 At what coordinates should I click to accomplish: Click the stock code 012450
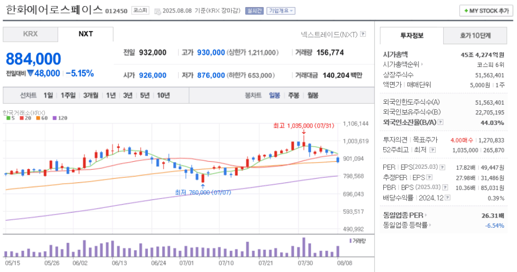(x=116, y=11)
